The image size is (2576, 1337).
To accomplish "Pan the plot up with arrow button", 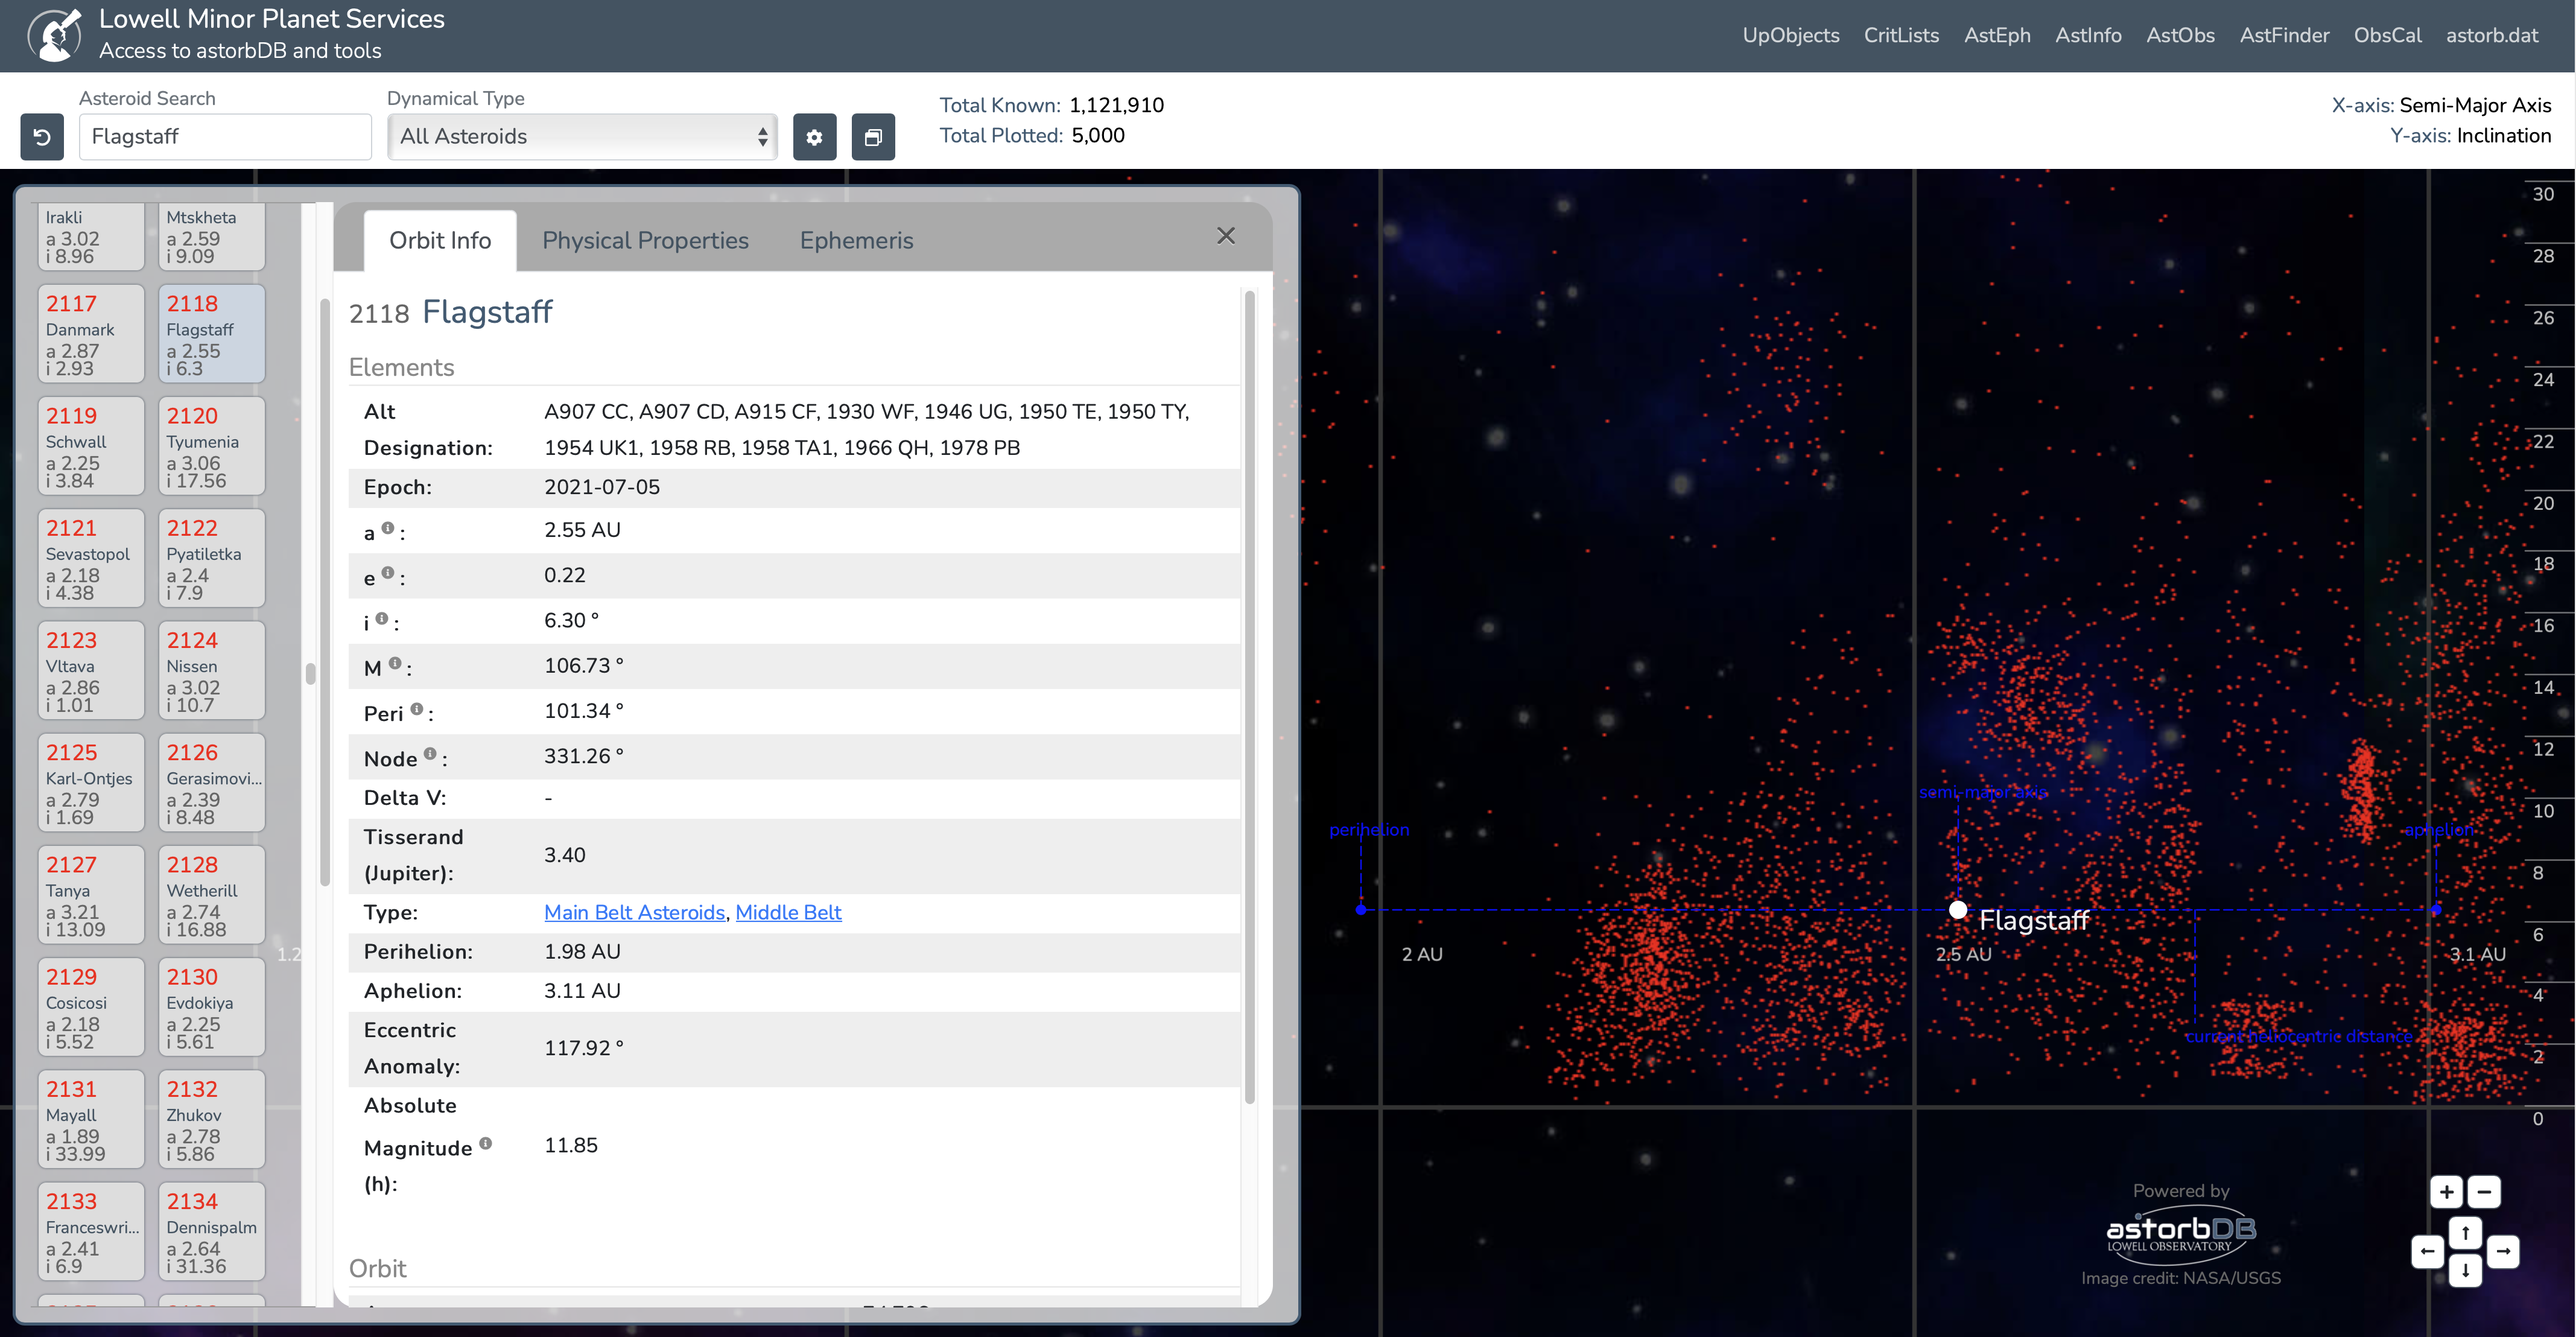I will point(2465,1232).
